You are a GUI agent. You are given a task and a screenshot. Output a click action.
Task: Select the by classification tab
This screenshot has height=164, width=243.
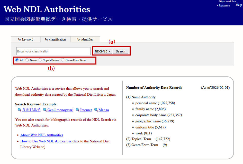[x=56, y=39]
